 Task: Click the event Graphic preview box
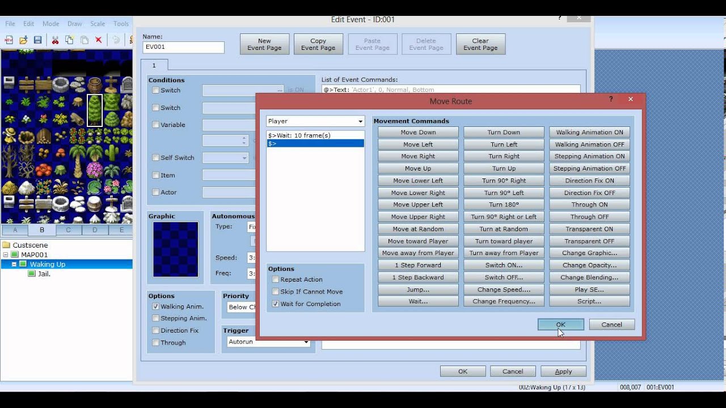tap(176, 249)
